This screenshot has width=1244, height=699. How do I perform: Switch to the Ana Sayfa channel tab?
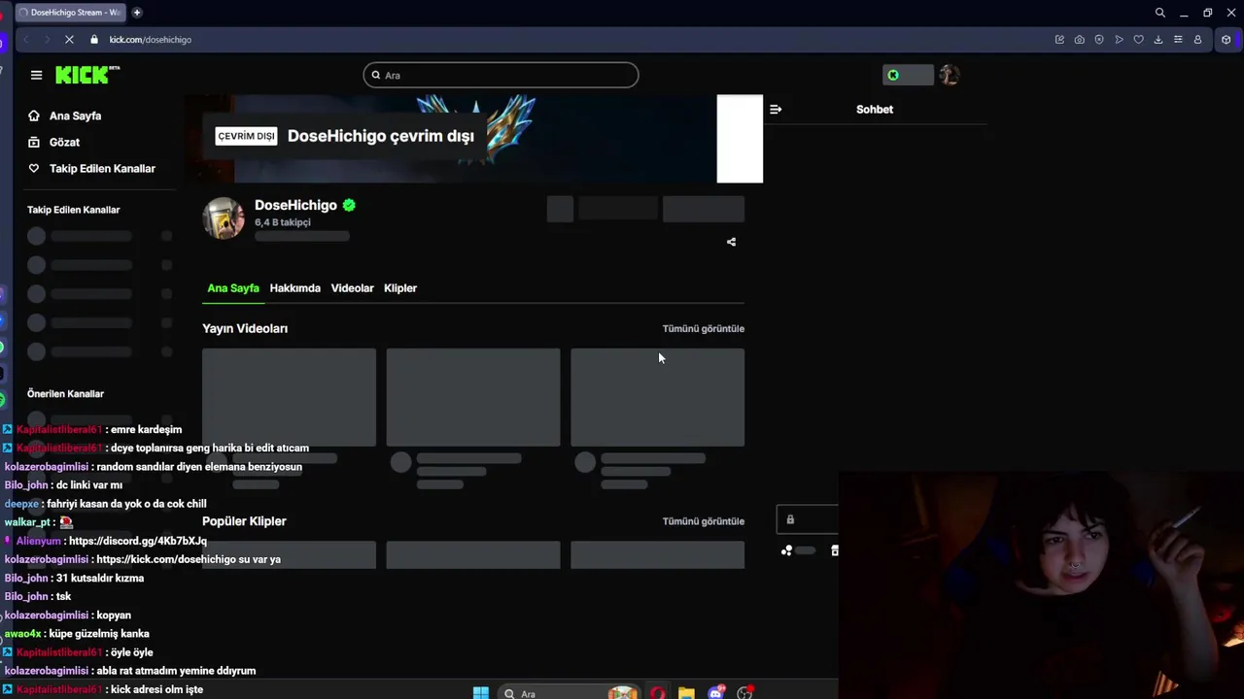(x=233, y=288)
